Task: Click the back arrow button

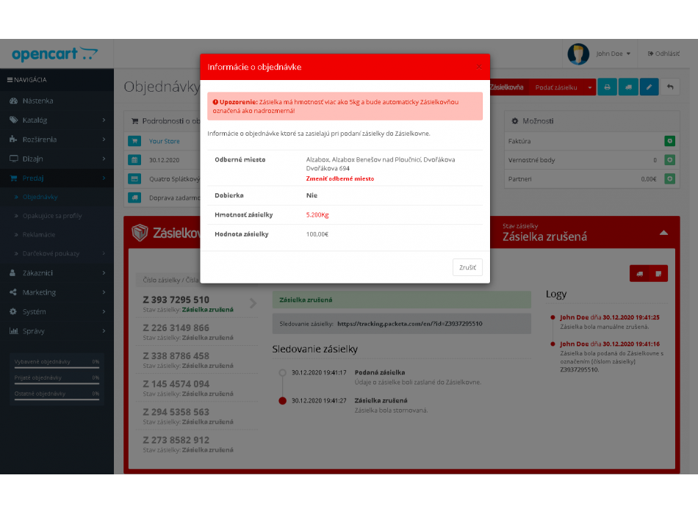Action: (670, 87)
